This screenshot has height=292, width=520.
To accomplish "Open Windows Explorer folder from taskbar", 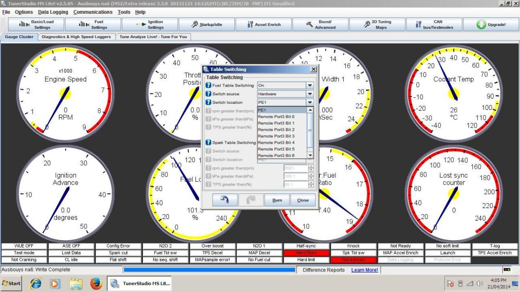I will click(x=76, y=283).
